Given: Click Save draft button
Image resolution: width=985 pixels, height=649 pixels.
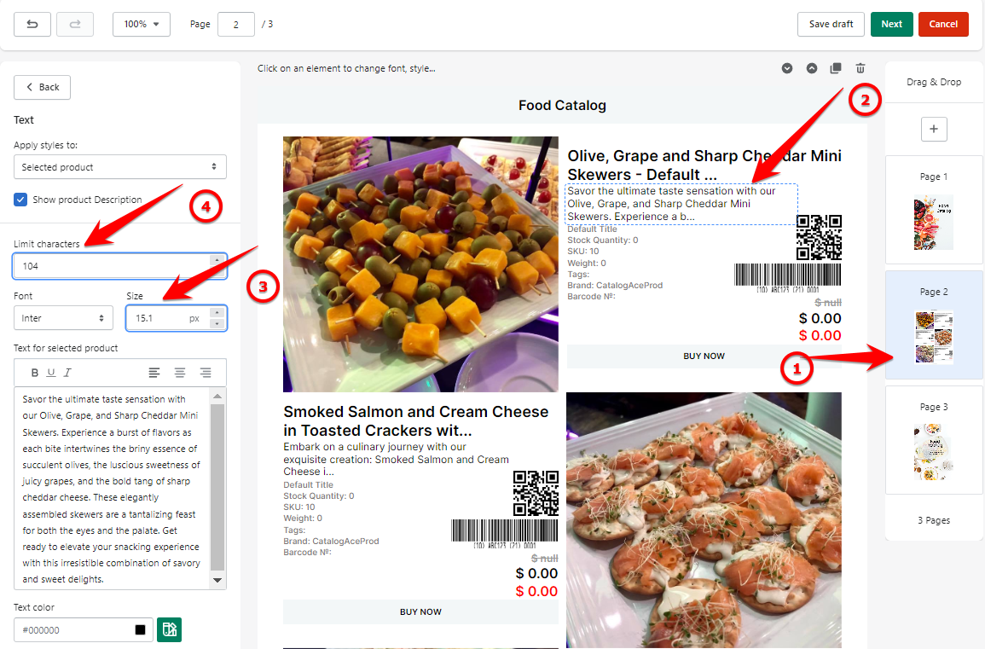Looking at the screenshot, I should point(831,24).
